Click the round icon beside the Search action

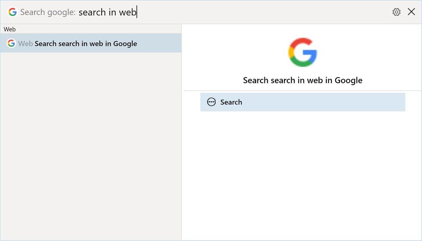[211, 102]
